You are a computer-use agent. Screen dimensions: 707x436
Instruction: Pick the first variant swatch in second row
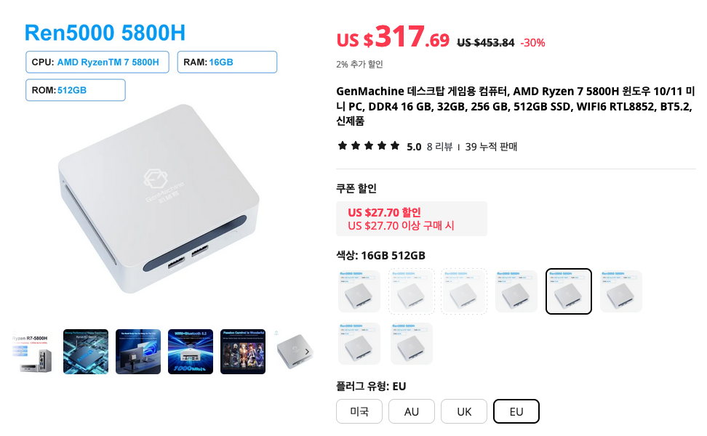tap(359, 344)
